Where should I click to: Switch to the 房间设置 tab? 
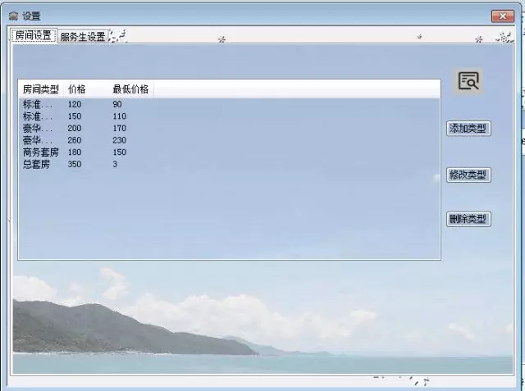click(x=34, y=35)
